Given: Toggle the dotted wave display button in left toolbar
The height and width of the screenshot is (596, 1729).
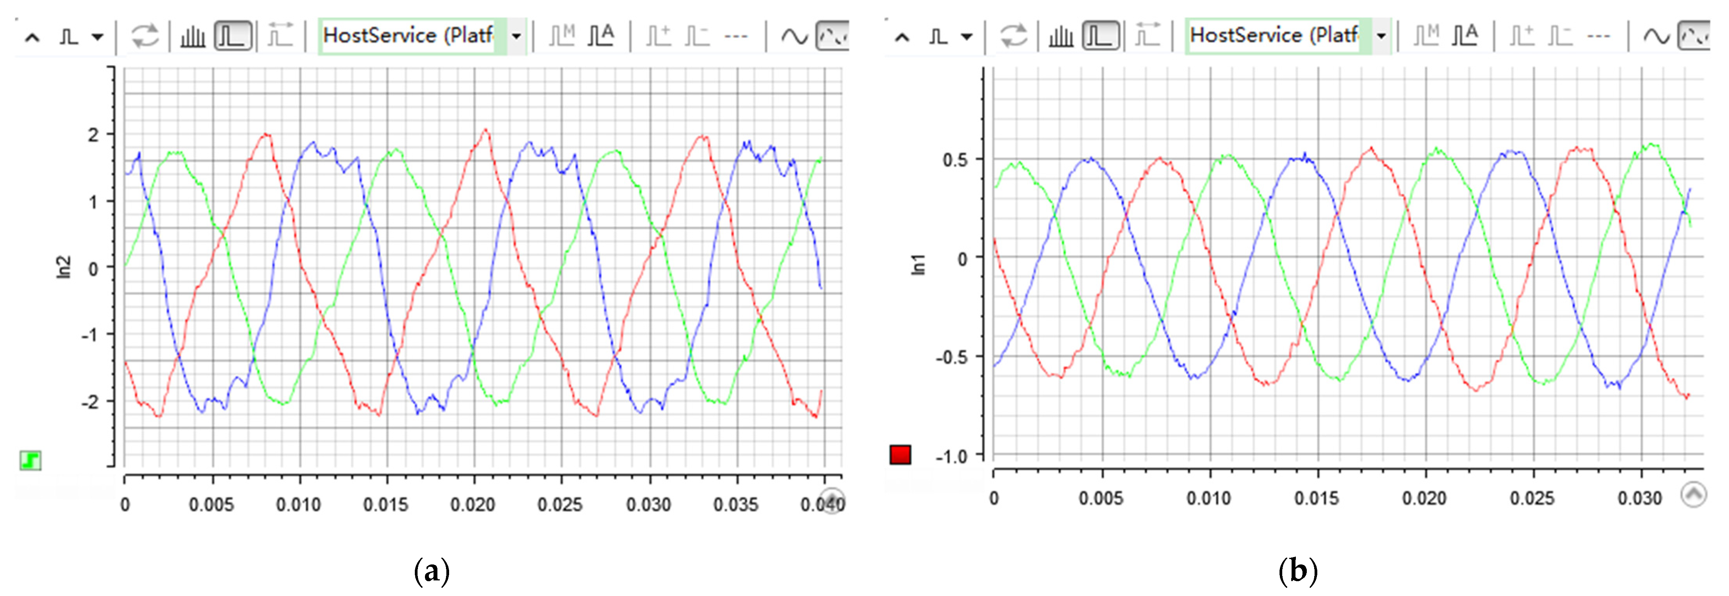Looking at the screenshot, I should pyautogui.click(x=832, y=36).
